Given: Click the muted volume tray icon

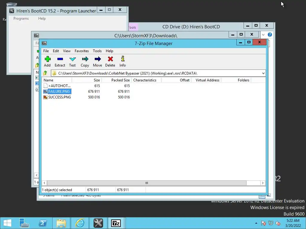Looking at the screenshot, I should (278, 223).
